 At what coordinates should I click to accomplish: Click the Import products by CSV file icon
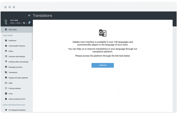tap(6, 99)
